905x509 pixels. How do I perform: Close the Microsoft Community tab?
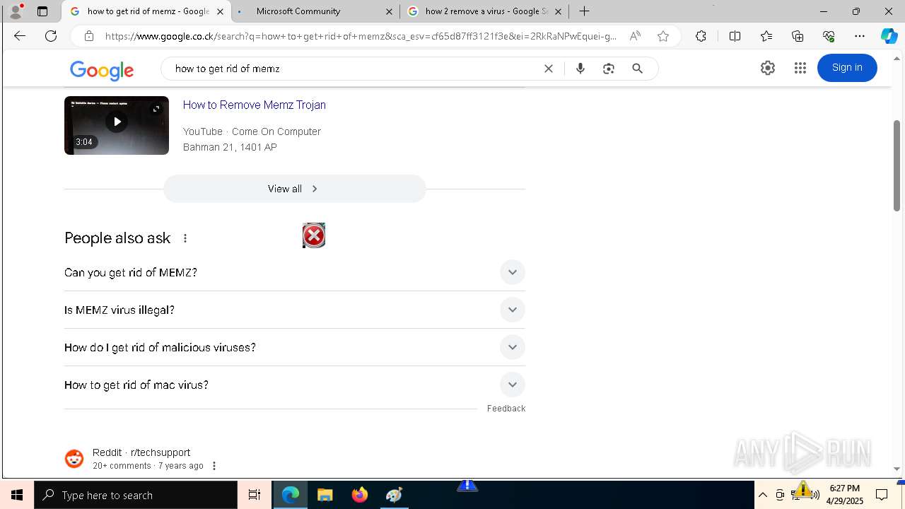pyautogui.click(x=389, y=11)
